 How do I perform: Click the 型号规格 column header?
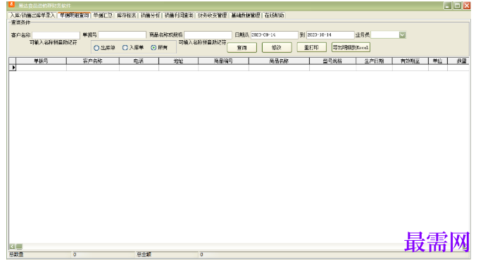(332, 61)
